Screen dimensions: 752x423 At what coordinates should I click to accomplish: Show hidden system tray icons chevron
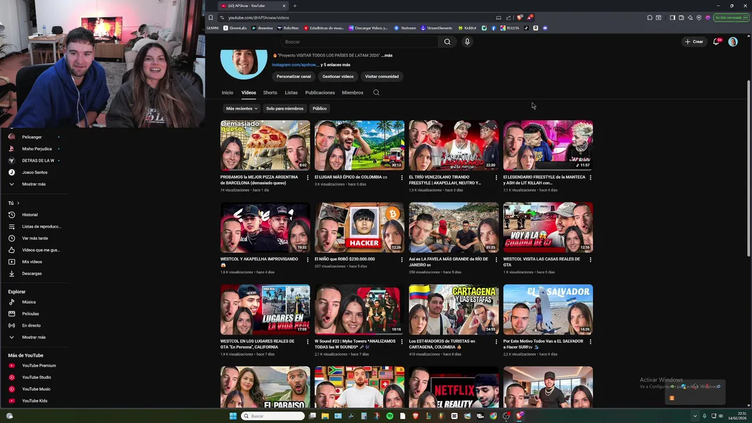(x=695, y=416)
